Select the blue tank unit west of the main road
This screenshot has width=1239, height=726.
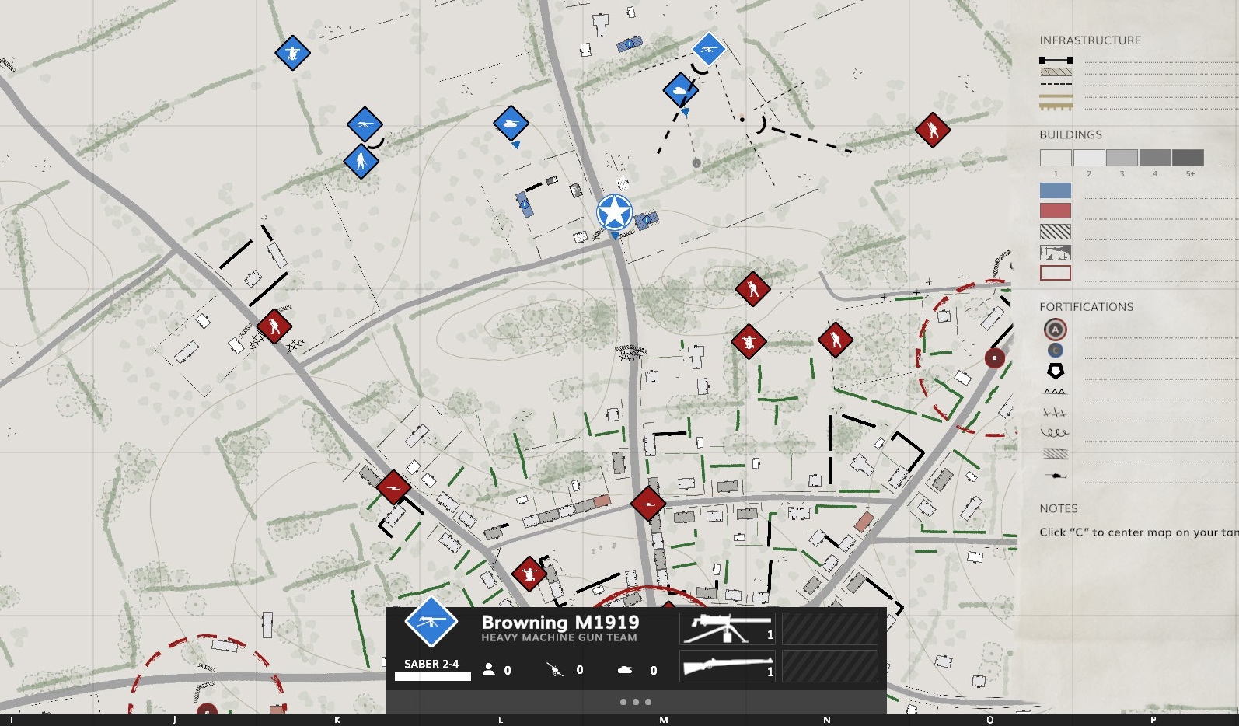511,123
